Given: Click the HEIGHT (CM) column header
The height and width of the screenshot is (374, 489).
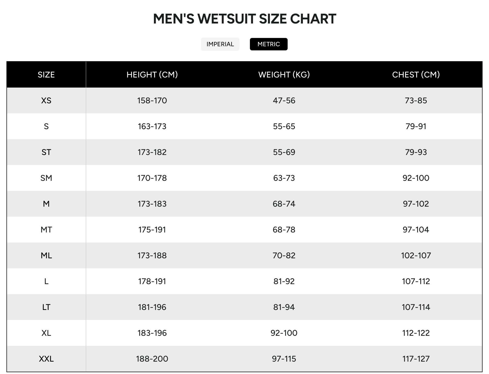Looking at the screenshot, I should tap(152, 75).
